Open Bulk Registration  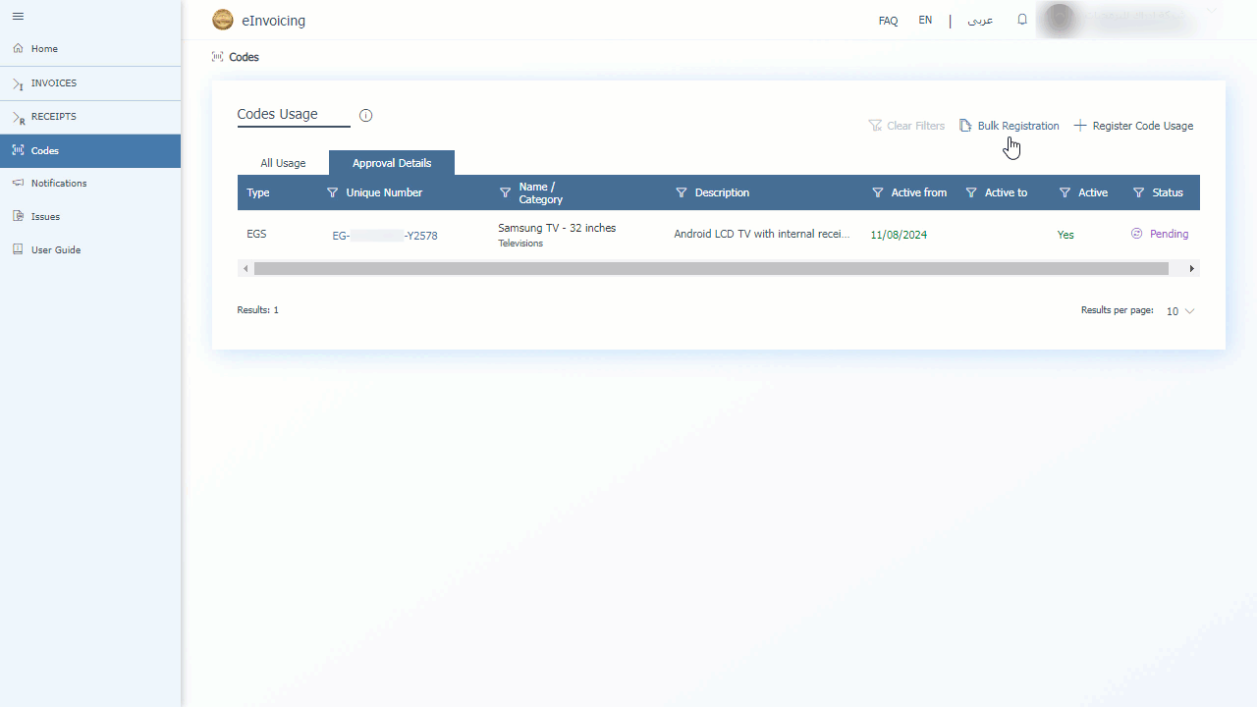(1010, 126)
